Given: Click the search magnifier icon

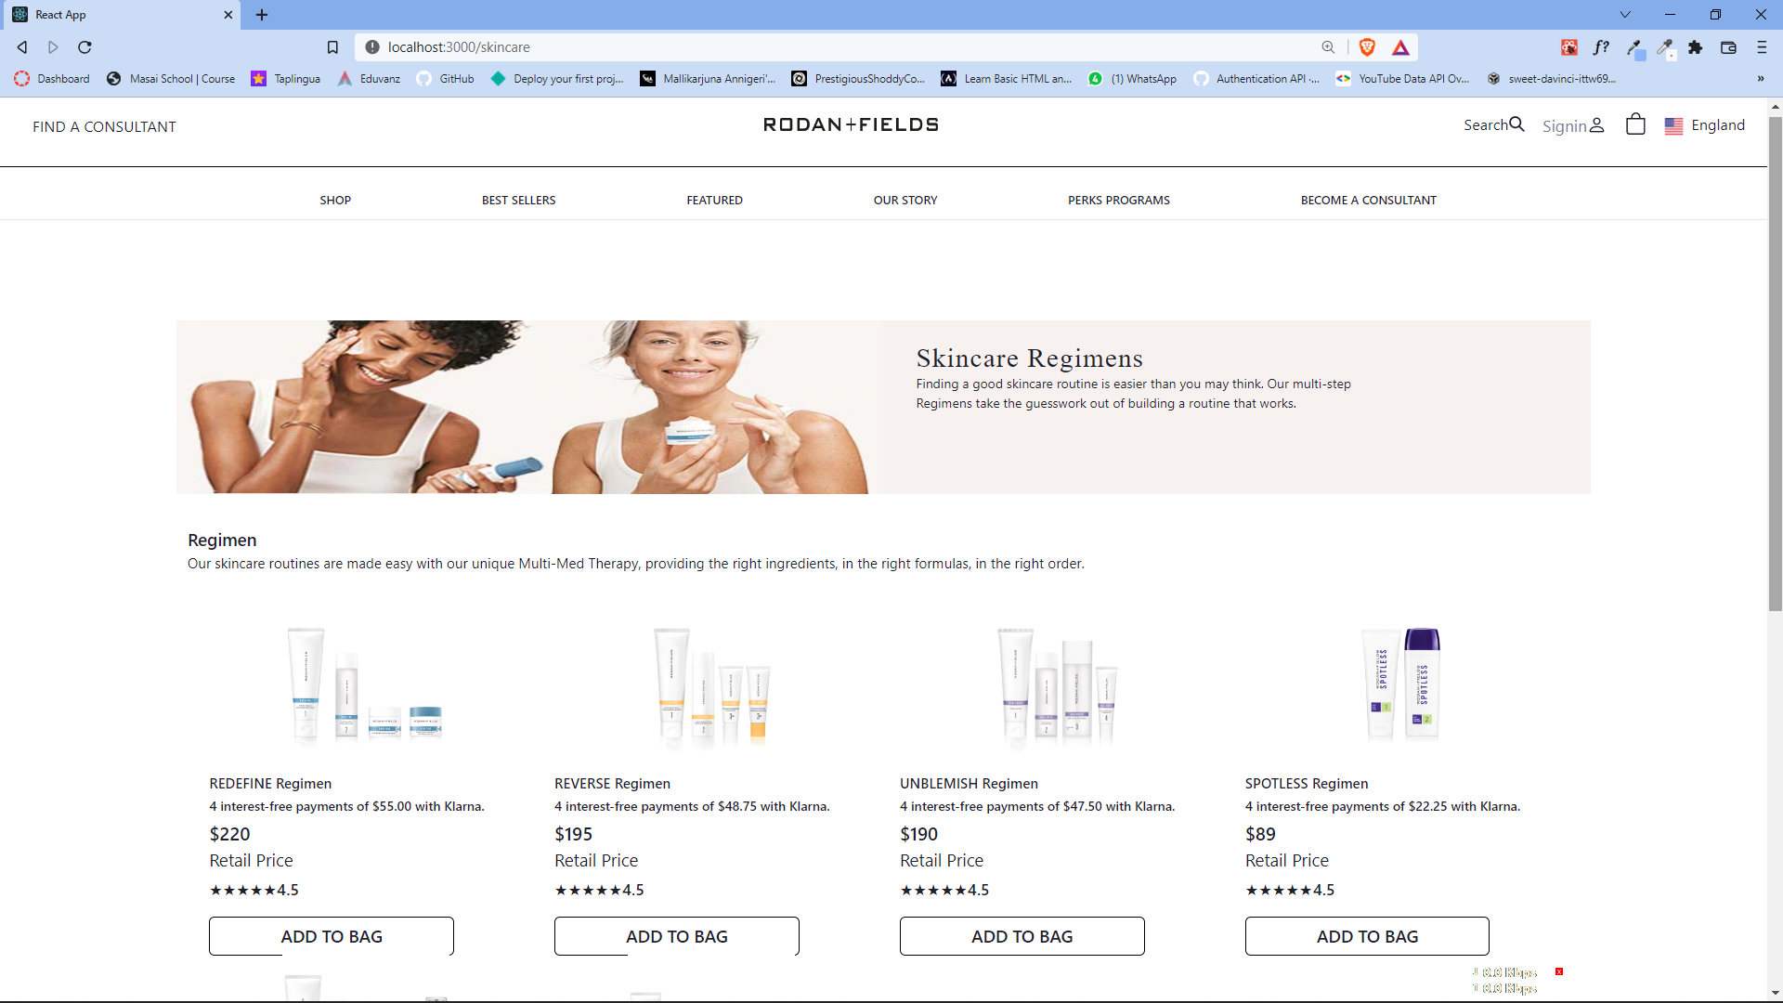Looking at the screenshot, I should pos(1516,124).
